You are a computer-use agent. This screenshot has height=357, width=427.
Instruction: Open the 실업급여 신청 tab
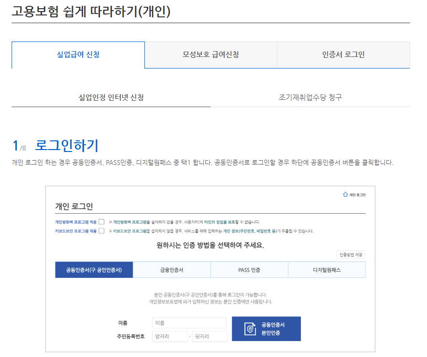[x=78, y=55]
